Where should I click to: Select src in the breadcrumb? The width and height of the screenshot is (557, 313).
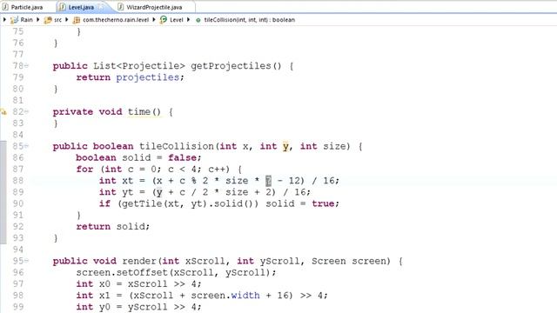point(57,20)
